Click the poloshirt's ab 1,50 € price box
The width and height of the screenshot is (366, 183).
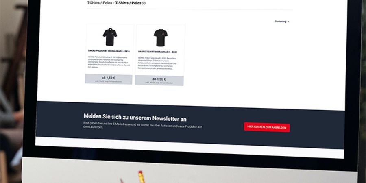tap(109, 79)
